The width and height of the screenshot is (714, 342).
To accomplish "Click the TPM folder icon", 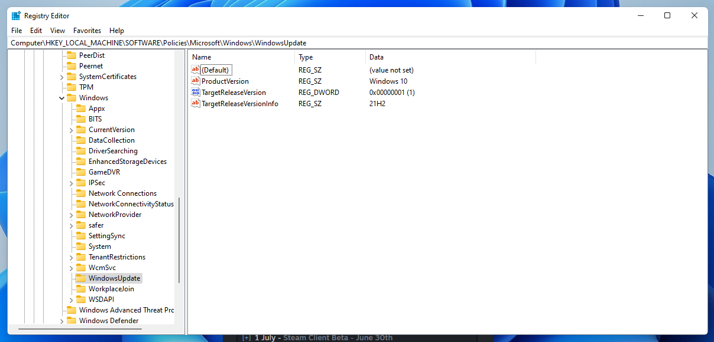I will click(72, 87).
